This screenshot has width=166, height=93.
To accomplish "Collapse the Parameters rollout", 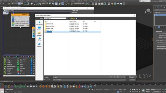I will [x=159, y=32].
